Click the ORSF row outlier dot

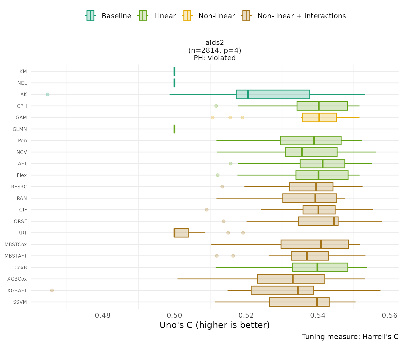(223, 221)
